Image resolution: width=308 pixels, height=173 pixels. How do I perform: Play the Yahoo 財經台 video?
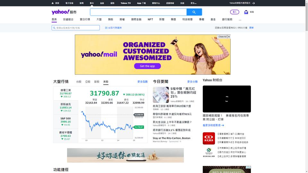227,99
